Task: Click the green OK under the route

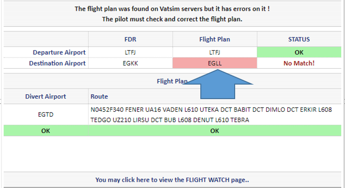Action: pos(214,131)
